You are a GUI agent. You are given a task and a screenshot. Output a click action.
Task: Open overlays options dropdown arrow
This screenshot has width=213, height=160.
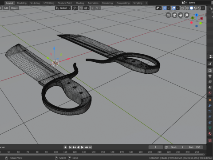(x=177, y=8)
